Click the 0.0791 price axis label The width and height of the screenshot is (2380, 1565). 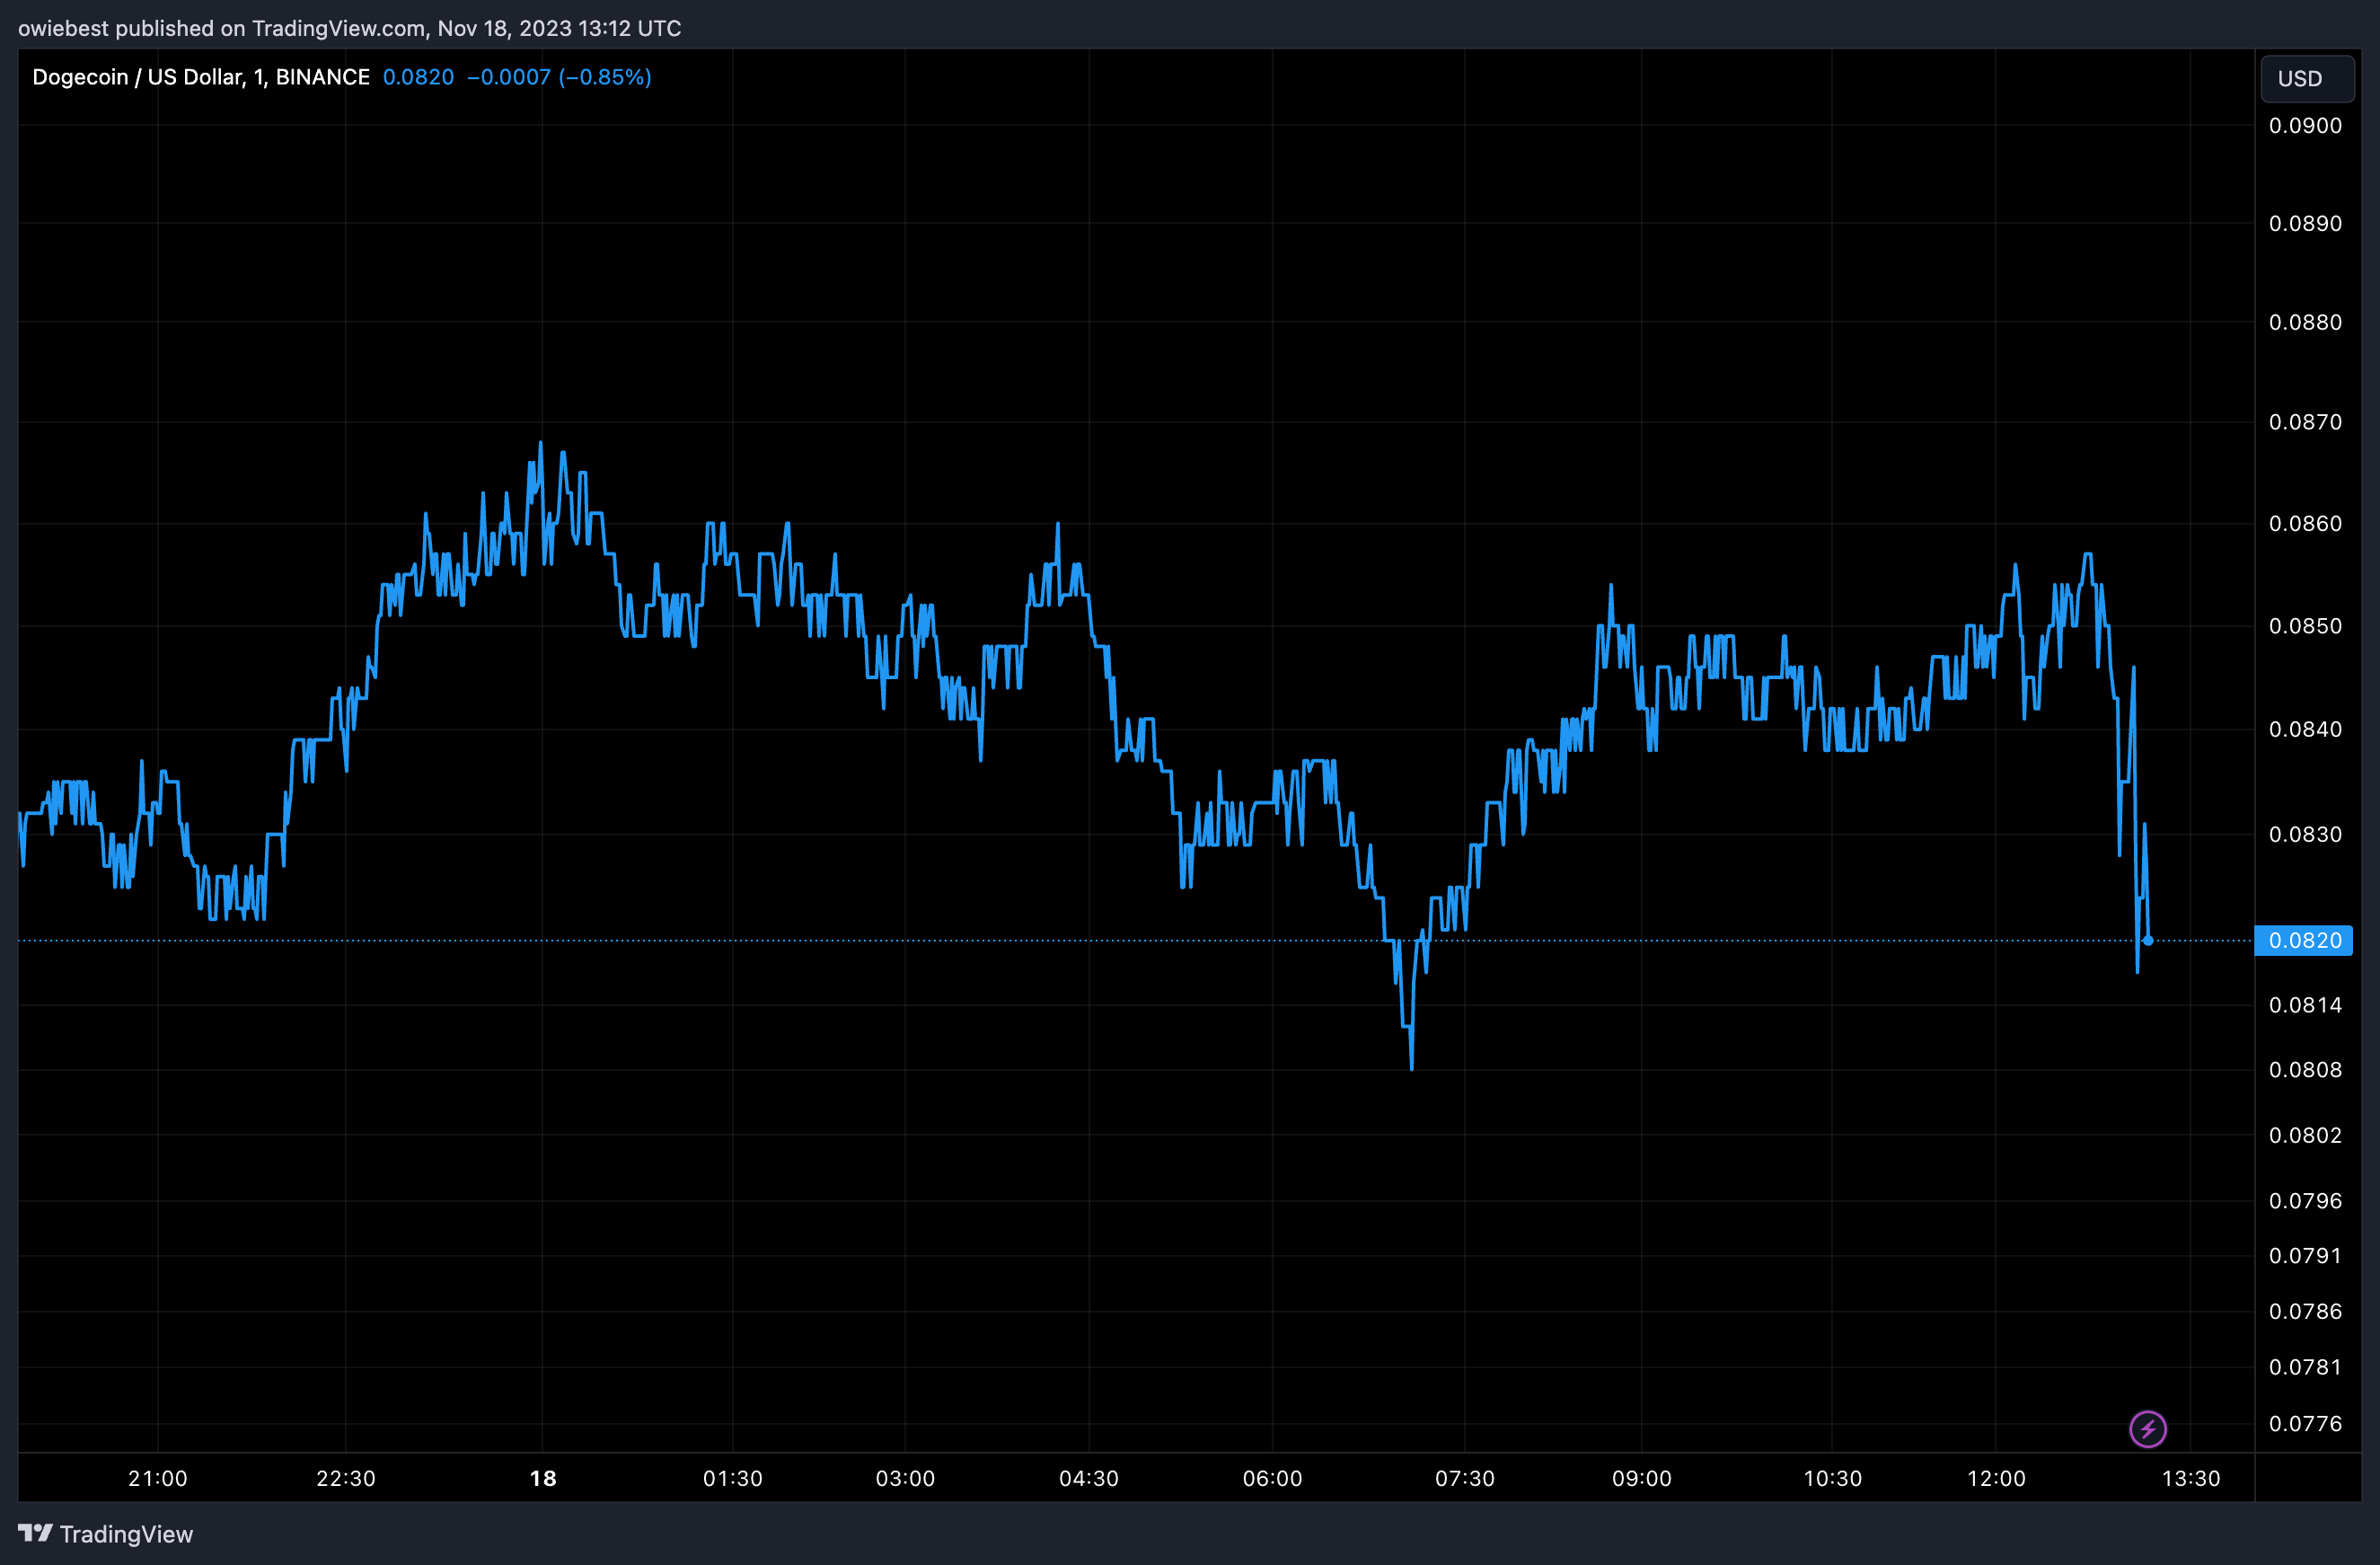[2305, 1256]
